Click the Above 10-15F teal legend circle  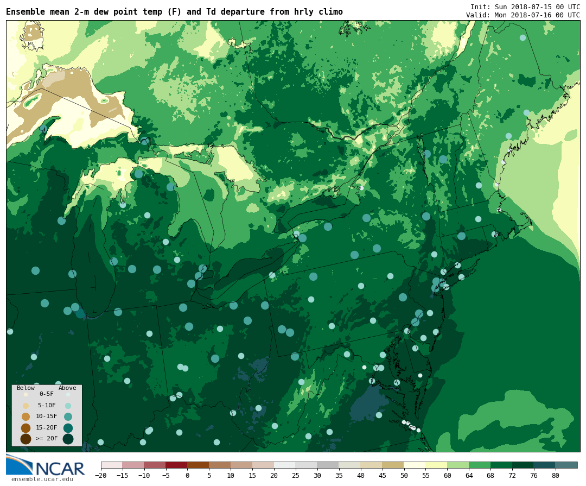pos(68,416)
